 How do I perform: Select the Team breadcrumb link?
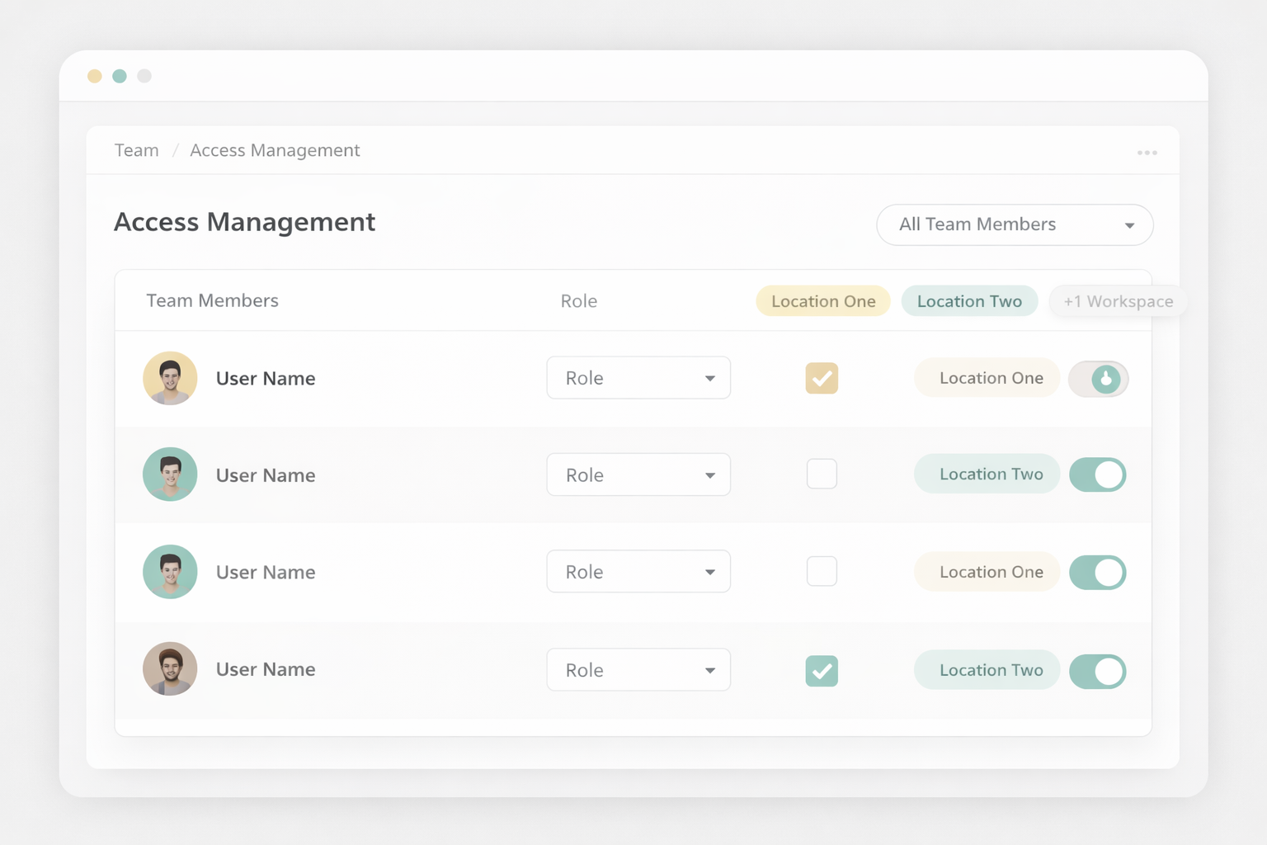136,150
